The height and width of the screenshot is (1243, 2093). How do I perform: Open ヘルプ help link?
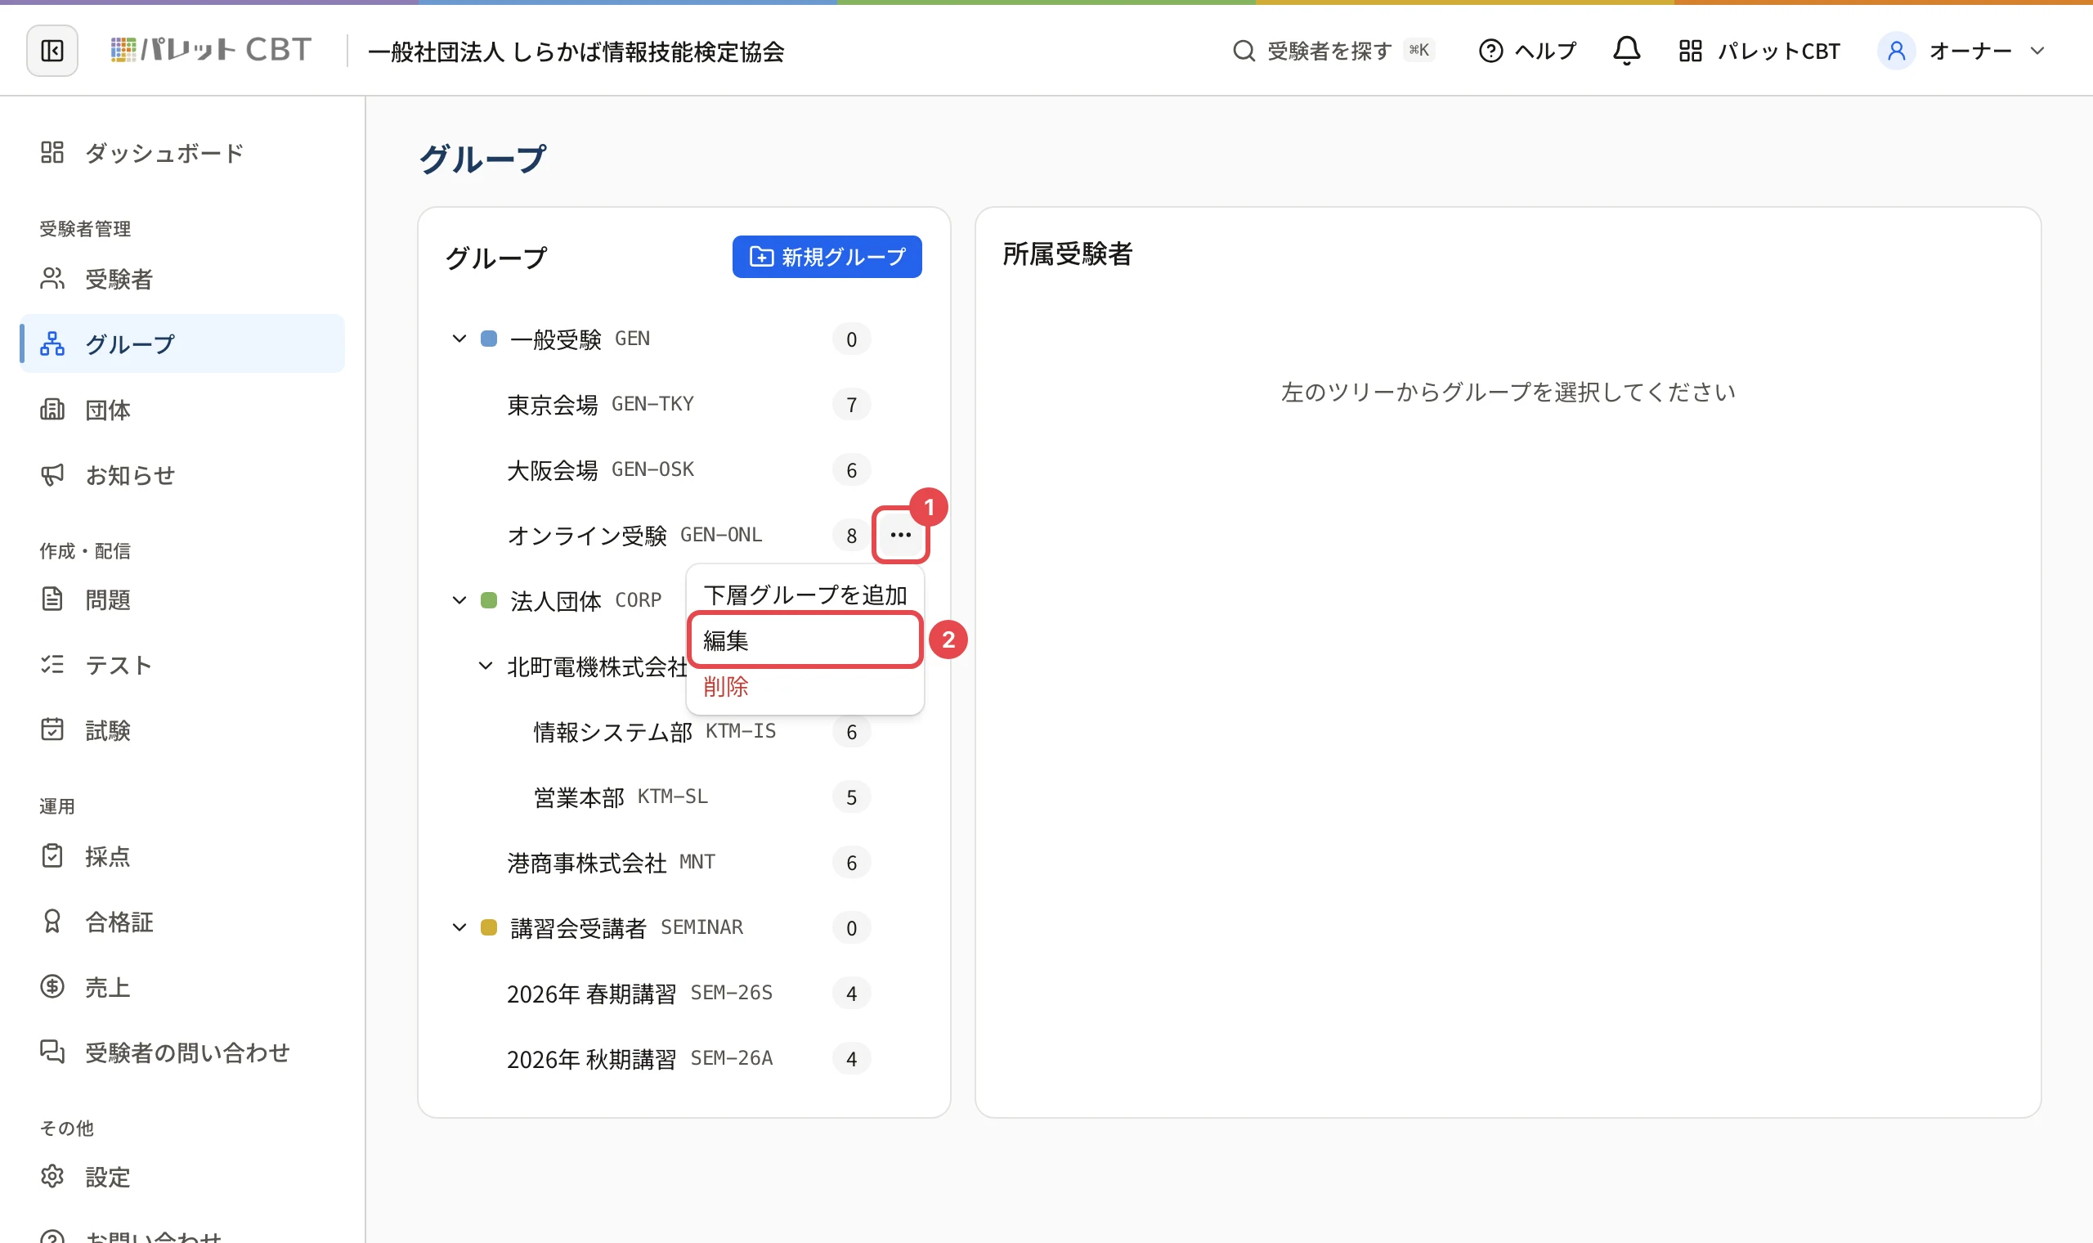pyautogui.click(x=1528, y=51)
